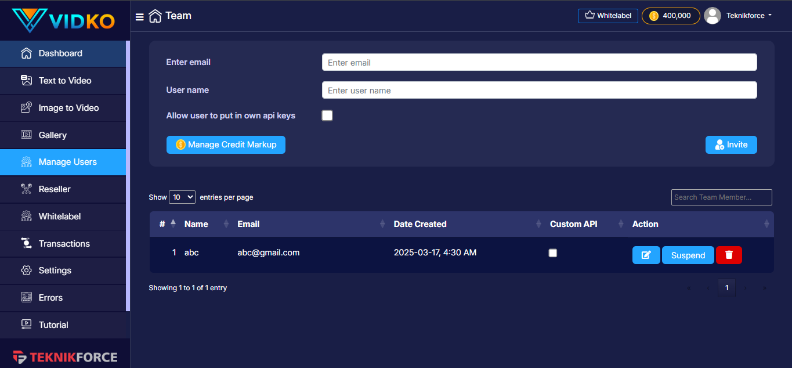This screenshot has height=368, width=792.
Task: Click the Enter email input field
Action: pos(539,63)
